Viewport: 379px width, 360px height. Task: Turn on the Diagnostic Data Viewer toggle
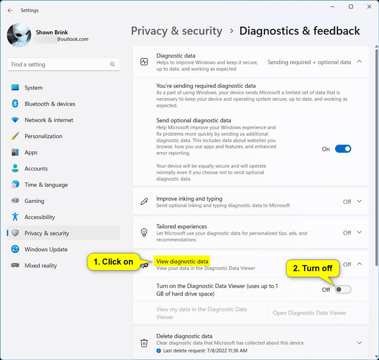pyautogui.click(x=343, y=289)
